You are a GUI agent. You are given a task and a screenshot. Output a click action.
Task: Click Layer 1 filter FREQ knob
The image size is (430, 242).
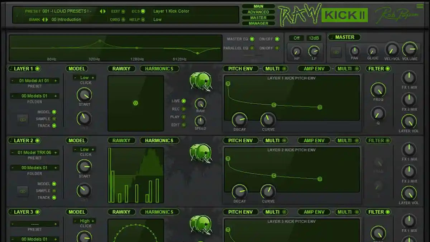tap(378, 90)
